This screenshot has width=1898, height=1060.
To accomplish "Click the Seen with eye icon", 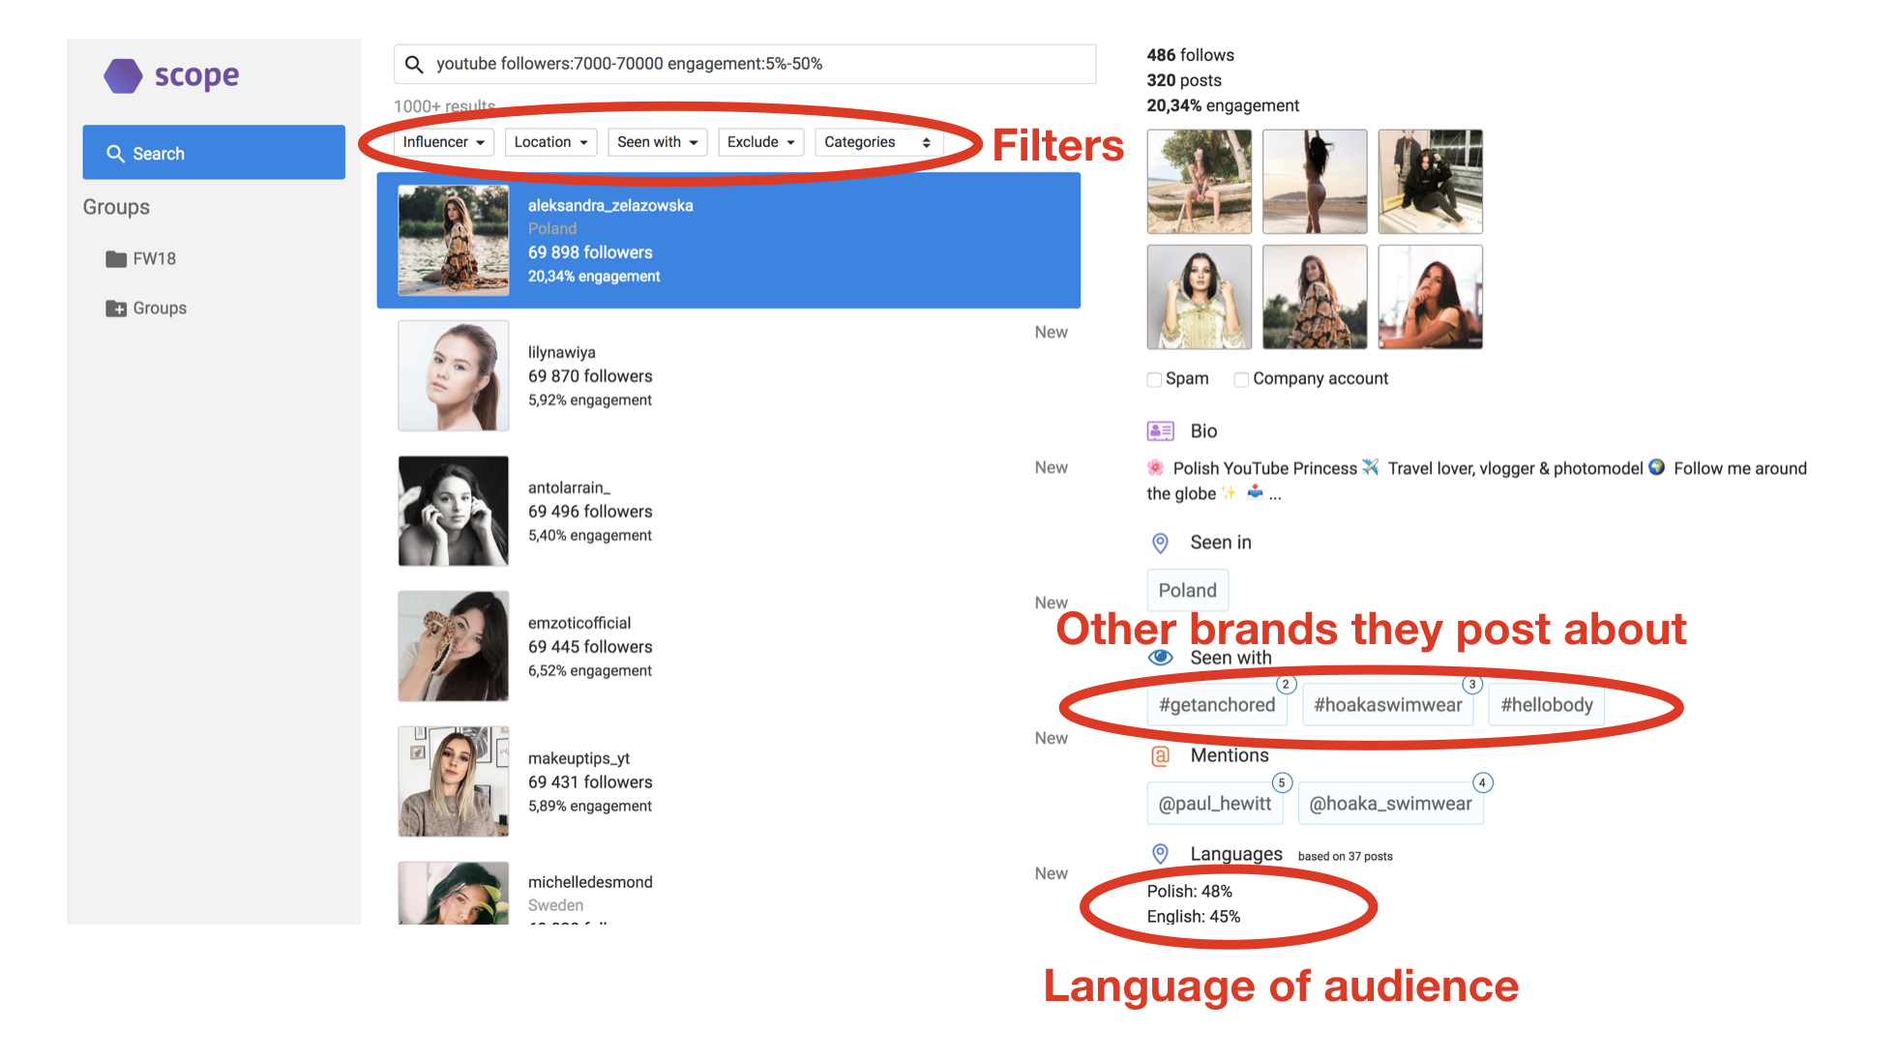I will coord(1160,658).
